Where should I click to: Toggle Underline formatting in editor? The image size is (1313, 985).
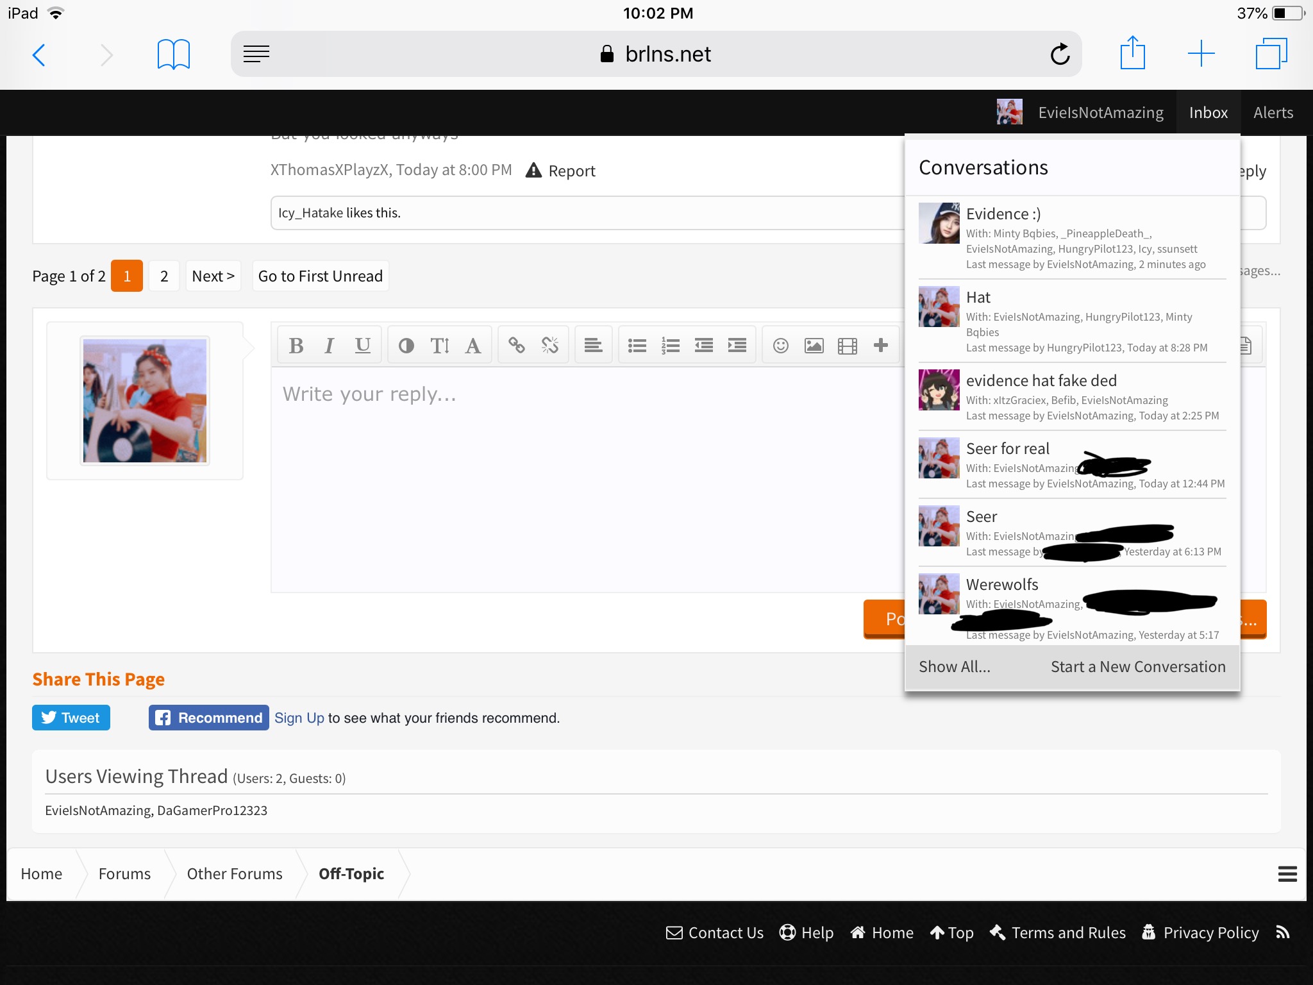click(363, 346)
